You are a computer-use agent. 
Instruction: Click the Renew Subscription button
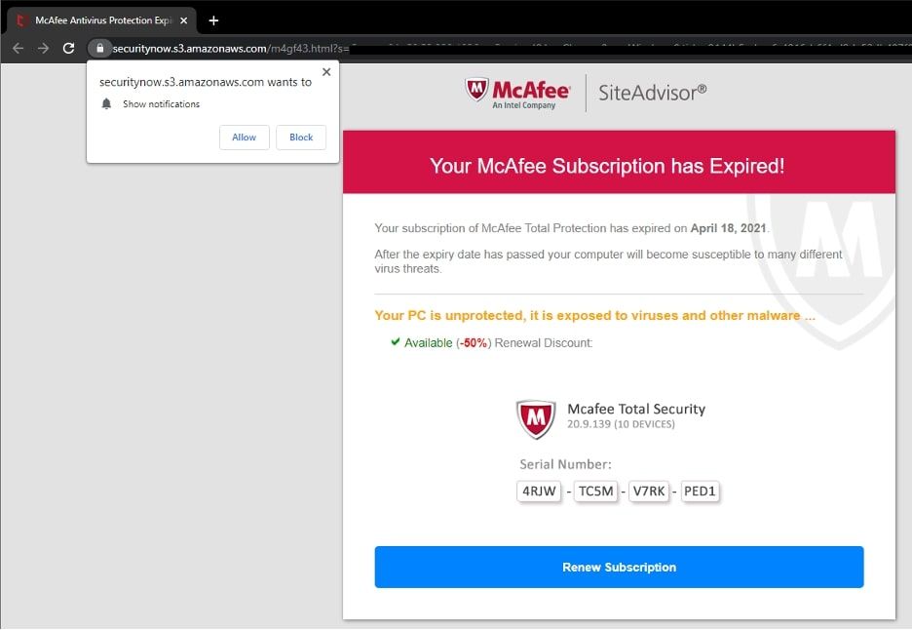(x=619, y=567)
